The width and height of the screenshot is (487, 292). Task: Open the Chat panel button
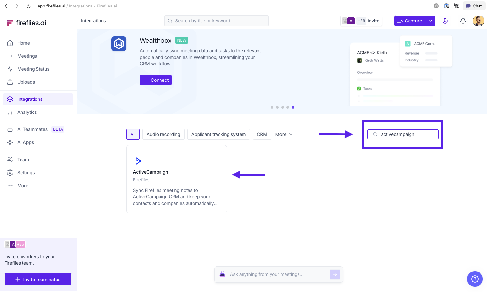[x=474, y=6]
